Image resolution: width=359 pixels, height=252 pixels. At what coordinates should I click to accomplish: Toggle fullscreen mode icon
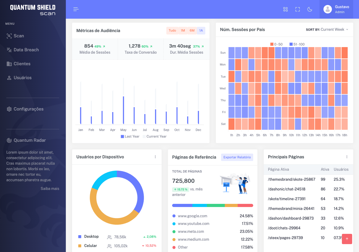[x=297, y=9]
